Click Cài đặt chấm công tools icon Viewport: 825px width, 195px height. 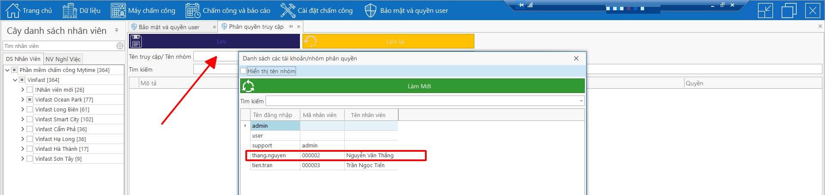287,10
